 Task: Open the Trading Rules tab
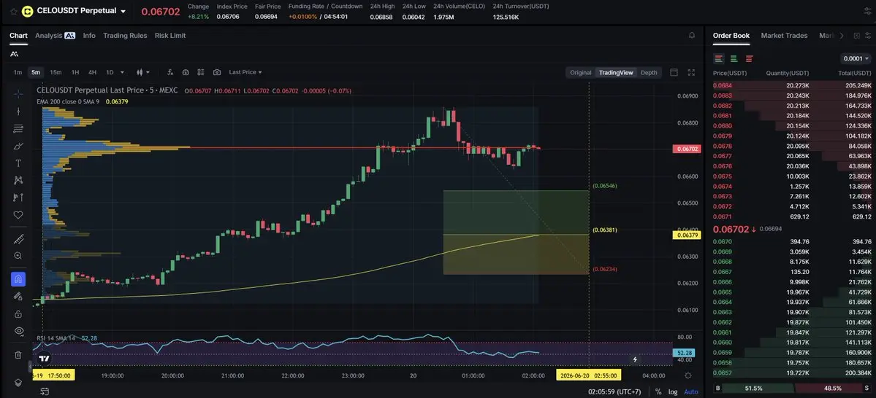coord(125,36)
